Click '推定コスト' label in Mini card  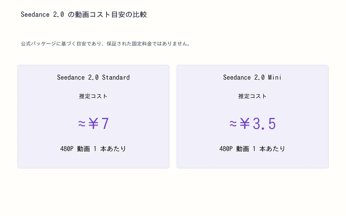pyautogui.click(x=252, y=96)
